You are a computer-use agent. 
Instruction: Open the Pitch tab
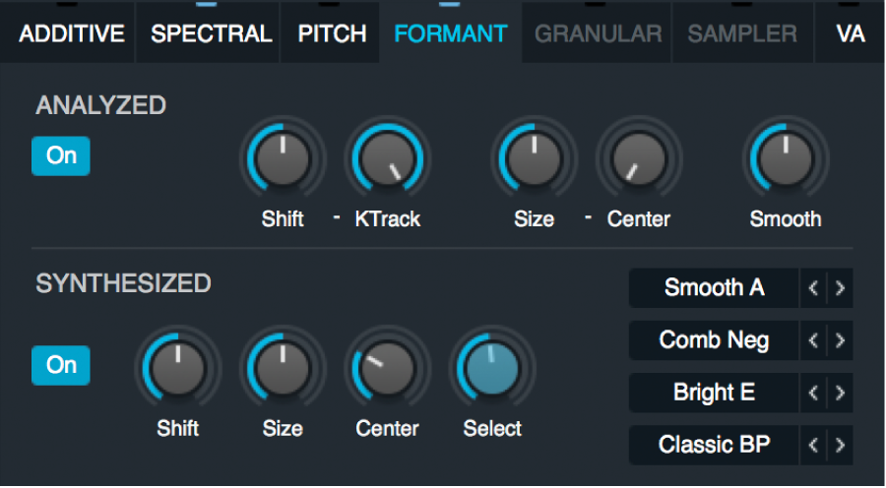pos(332,33)
